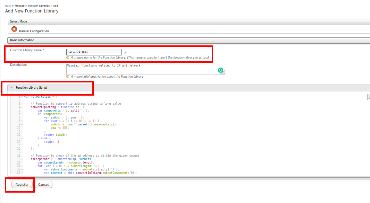370x203 pixels.
Task: Click help icon under Function Library Name
Action: point(68,58)
